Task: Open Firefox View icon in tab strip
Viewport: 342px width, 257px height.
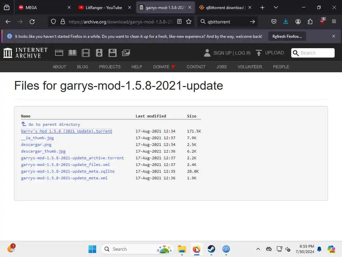Action: pos(7,7)
